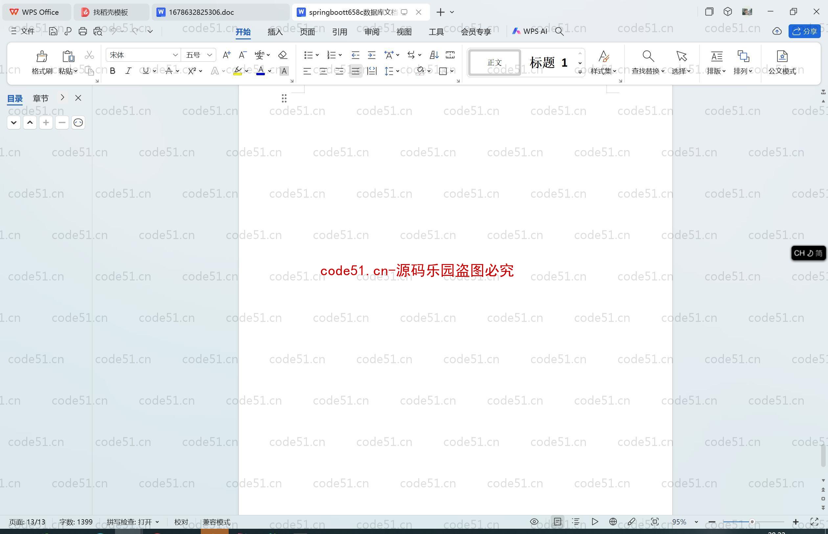This screenshot has height=534, width=828.
Task: Click the bold formatting icon
Action: [112, 71]
